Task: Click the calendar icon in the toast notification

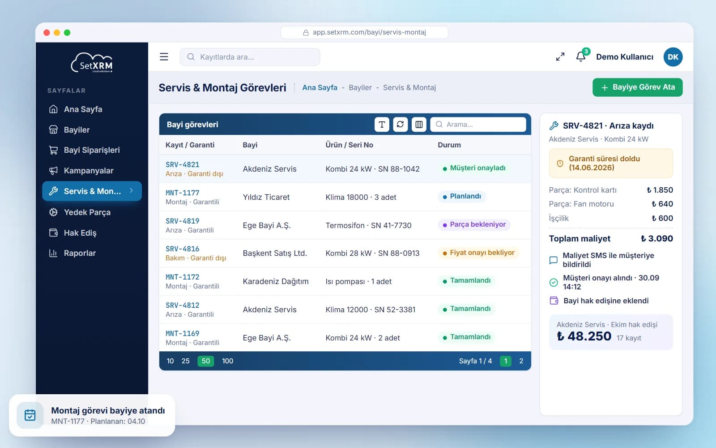Action: point(30,415)
